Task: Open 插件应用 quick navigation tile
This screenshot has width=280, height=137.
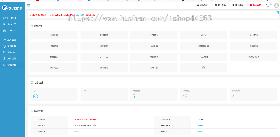Action: click(x=104, y=68)
